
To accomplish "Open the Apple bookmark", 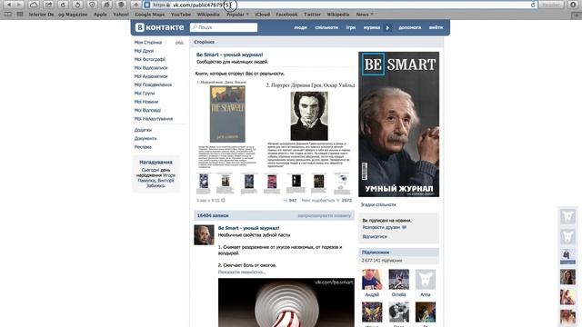I will click(x=100, y=15).
